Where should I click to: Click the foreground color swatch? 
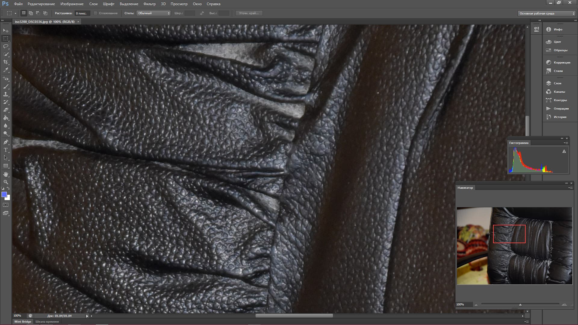click(4, 195)
